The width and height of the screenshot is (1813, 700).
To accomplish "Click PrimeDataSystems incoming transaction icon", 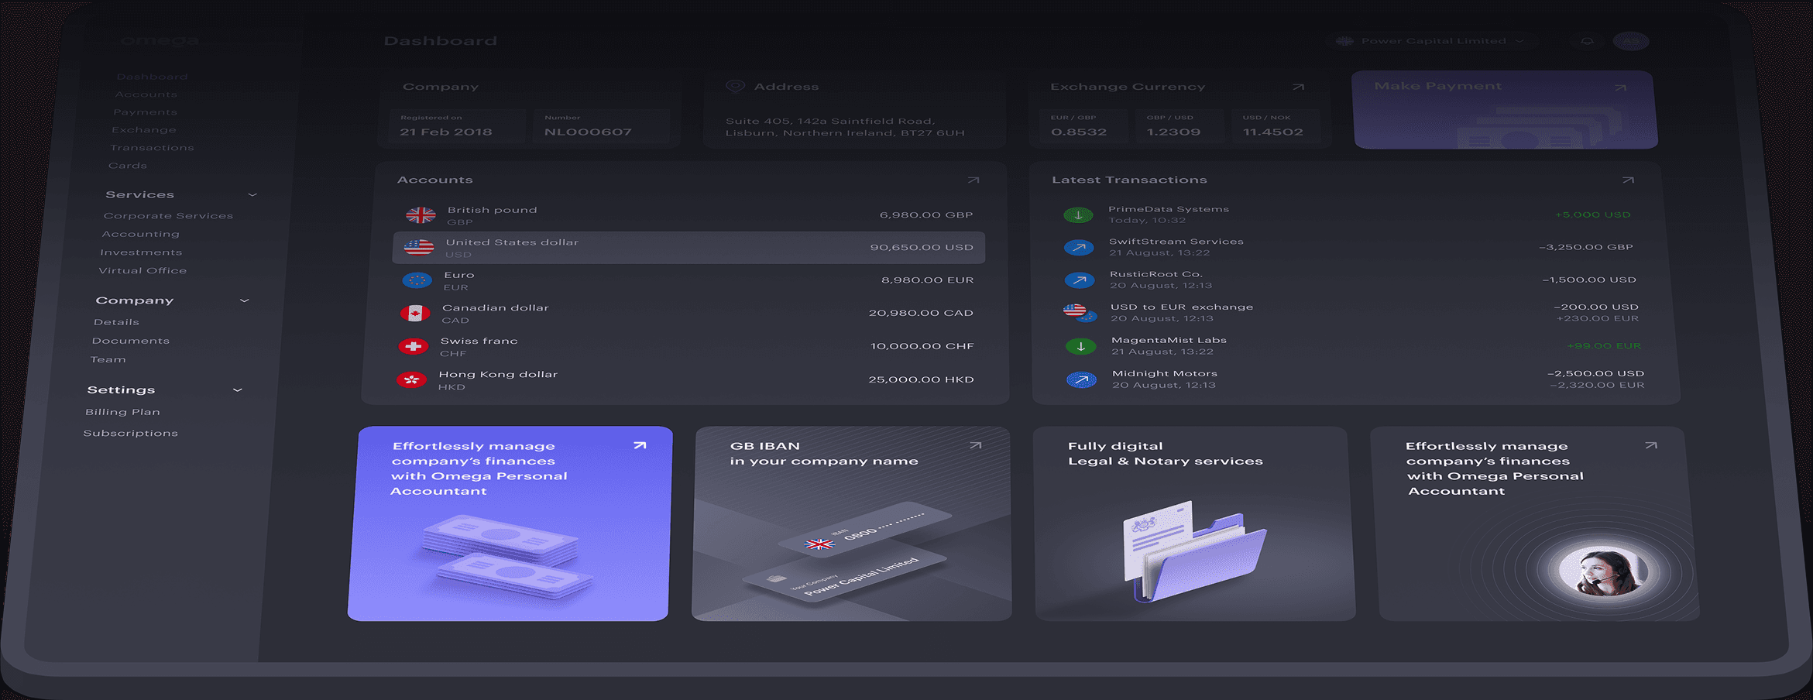I will tap(1078, 214).
